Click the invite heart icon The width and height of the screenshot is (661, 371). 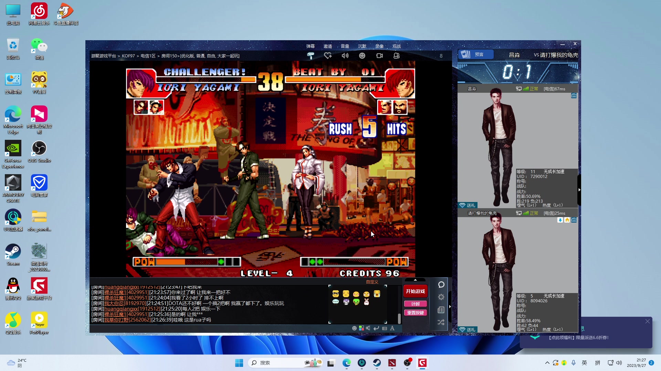coord(328,56)
